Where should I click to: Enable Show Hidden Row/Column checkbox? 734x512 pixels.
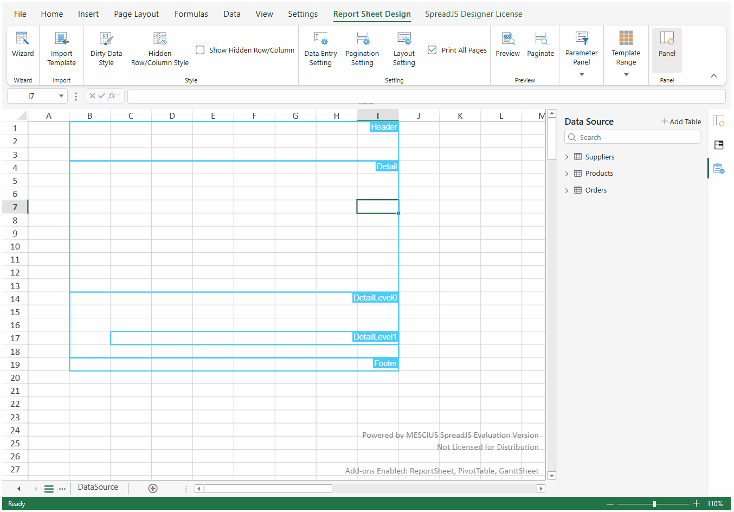(200, 50)
